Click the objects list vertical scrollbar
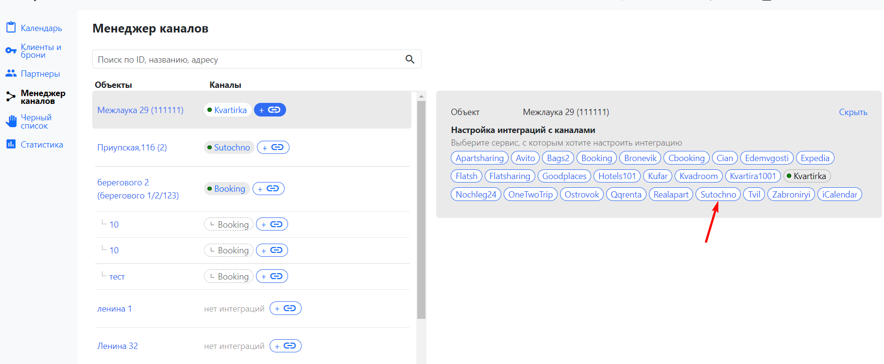Screen dimensions: 884x364 click(421, 210)
